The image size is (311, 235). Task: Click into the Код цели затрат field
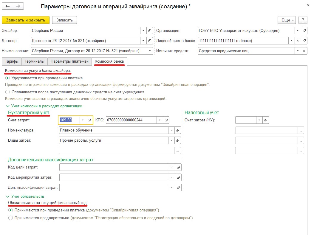(x=114, y=167)
